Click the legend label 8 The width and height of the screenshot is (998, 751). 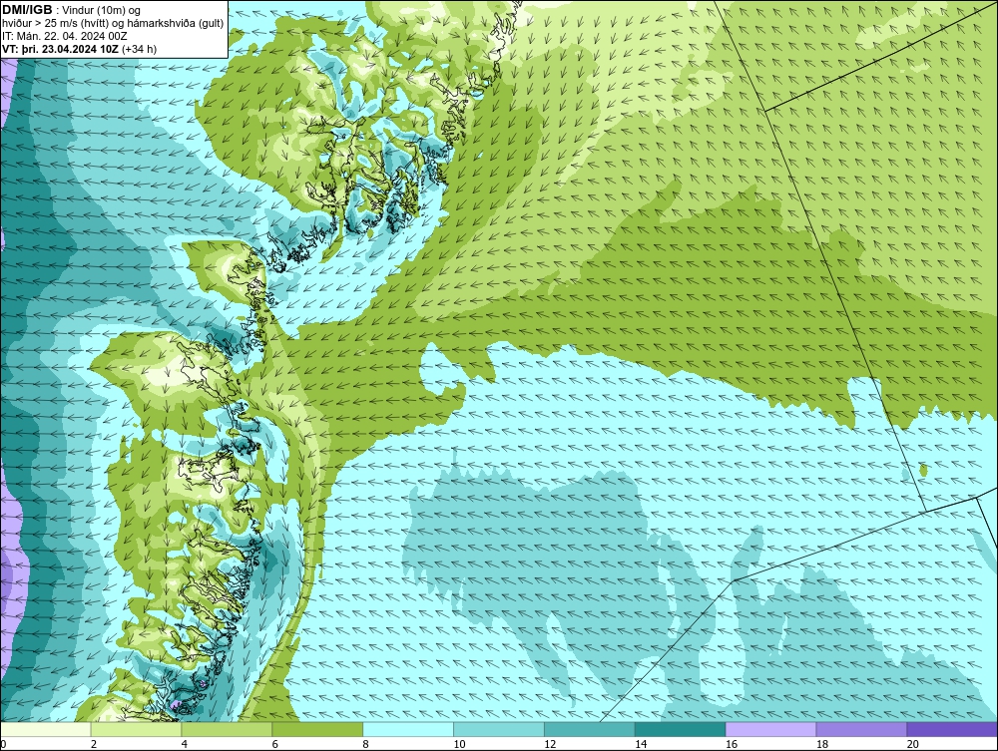(x=365, y=744)
